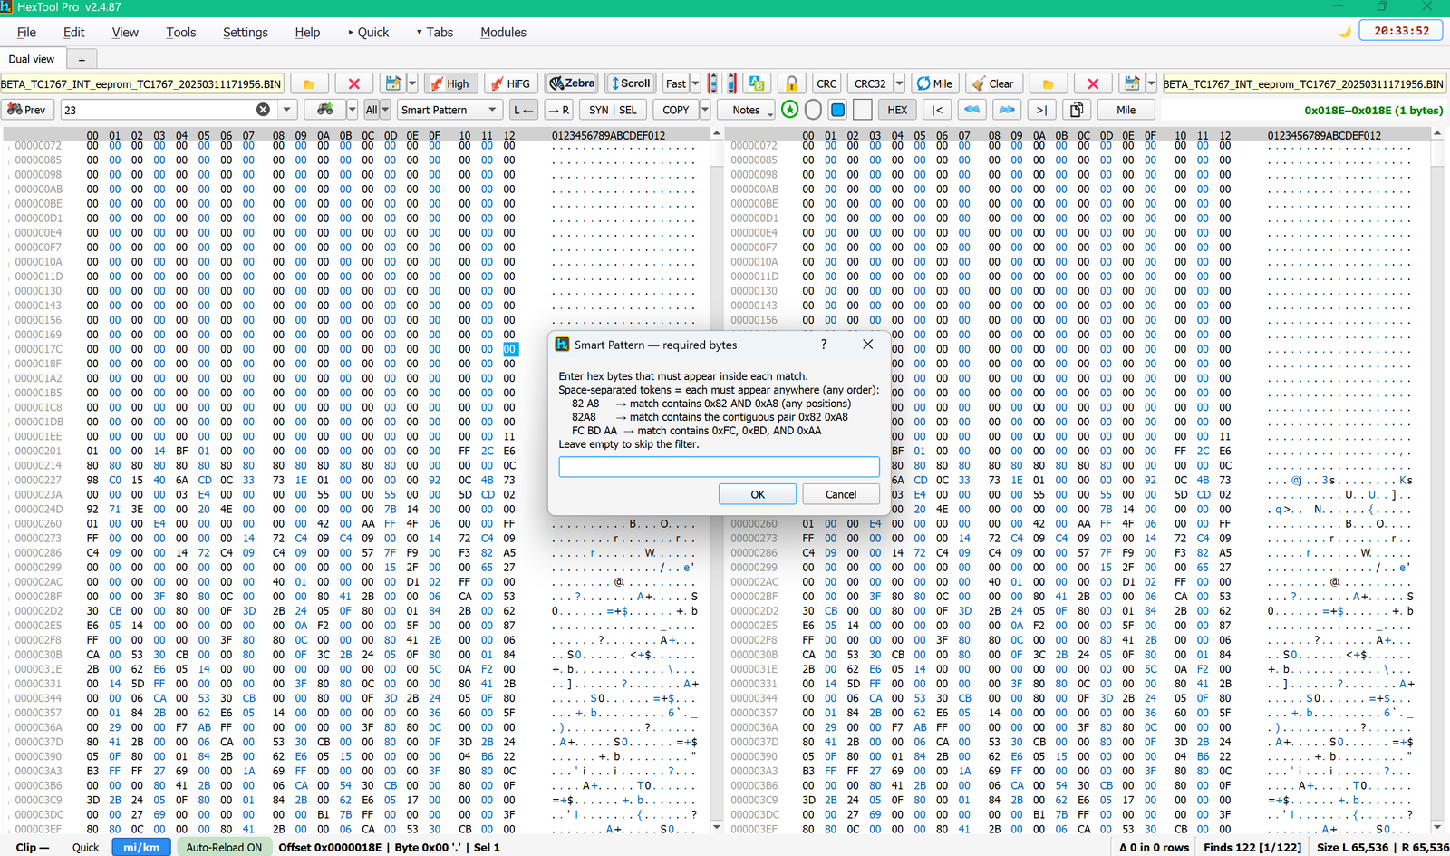The height and width of the screenshot is (856, 1450).
Task: Compute checksum with the CRC button
Action: coord(826,83)
